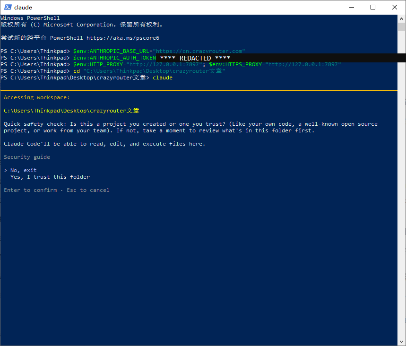Click the scrollbar down arrow

(401, 342)
